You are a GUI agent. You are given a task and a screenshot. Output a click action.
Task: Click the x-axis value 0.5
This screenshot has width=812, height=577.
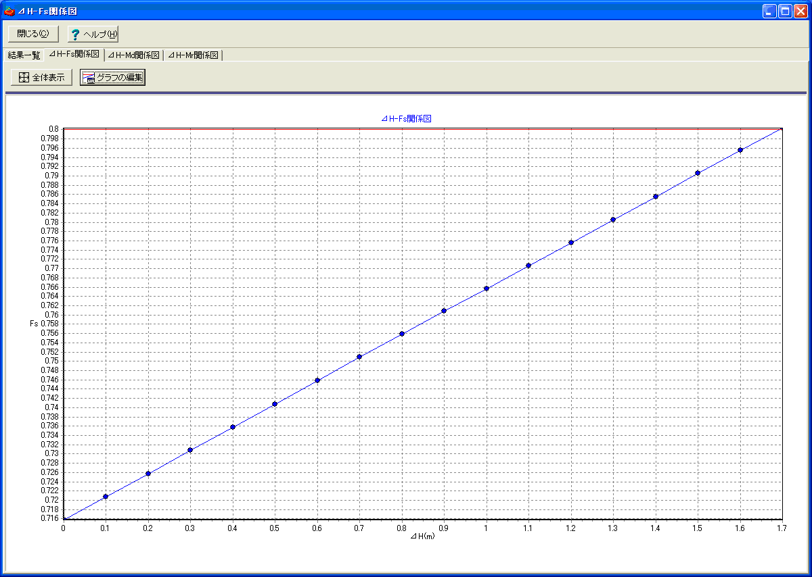[275, 528]
